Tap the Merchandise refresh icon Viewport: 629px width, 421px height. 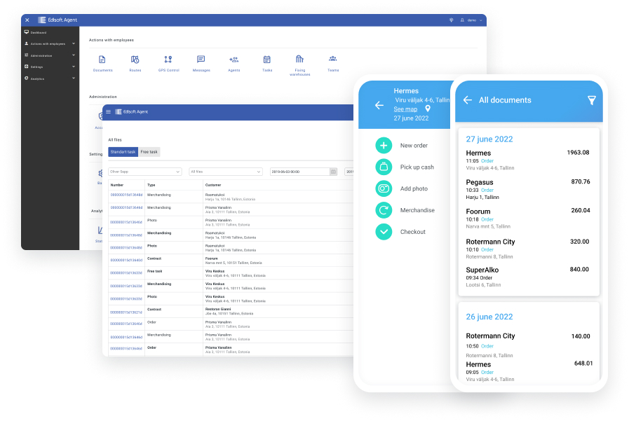pos(384,210)
